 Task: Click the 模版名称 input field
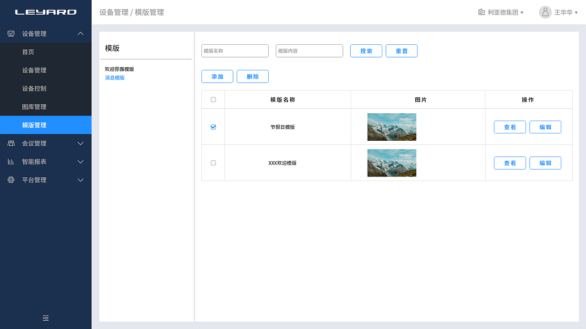pos(235,51)
